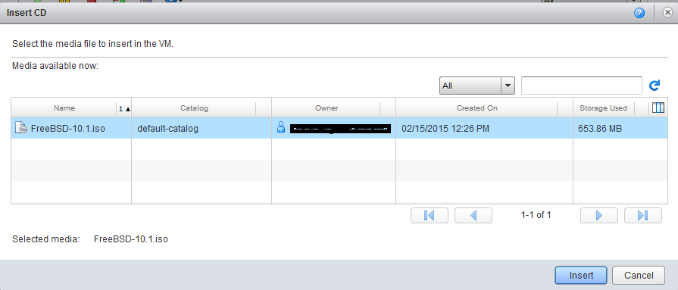The image size is (678, 290).
Task: Close the Insert CD dialog
Action: [668, 13]
